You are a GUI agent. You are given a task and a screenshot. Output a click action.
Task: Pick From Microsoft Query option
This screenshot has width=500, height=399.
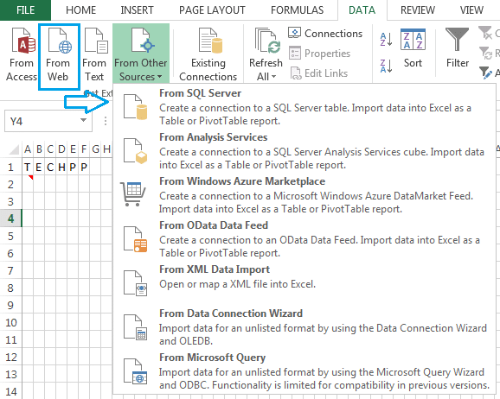(304, 371)
